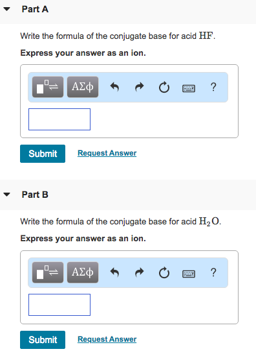Submit the Part A answer
The height and width of the screenshot is (358, 256).
[43, 154]
